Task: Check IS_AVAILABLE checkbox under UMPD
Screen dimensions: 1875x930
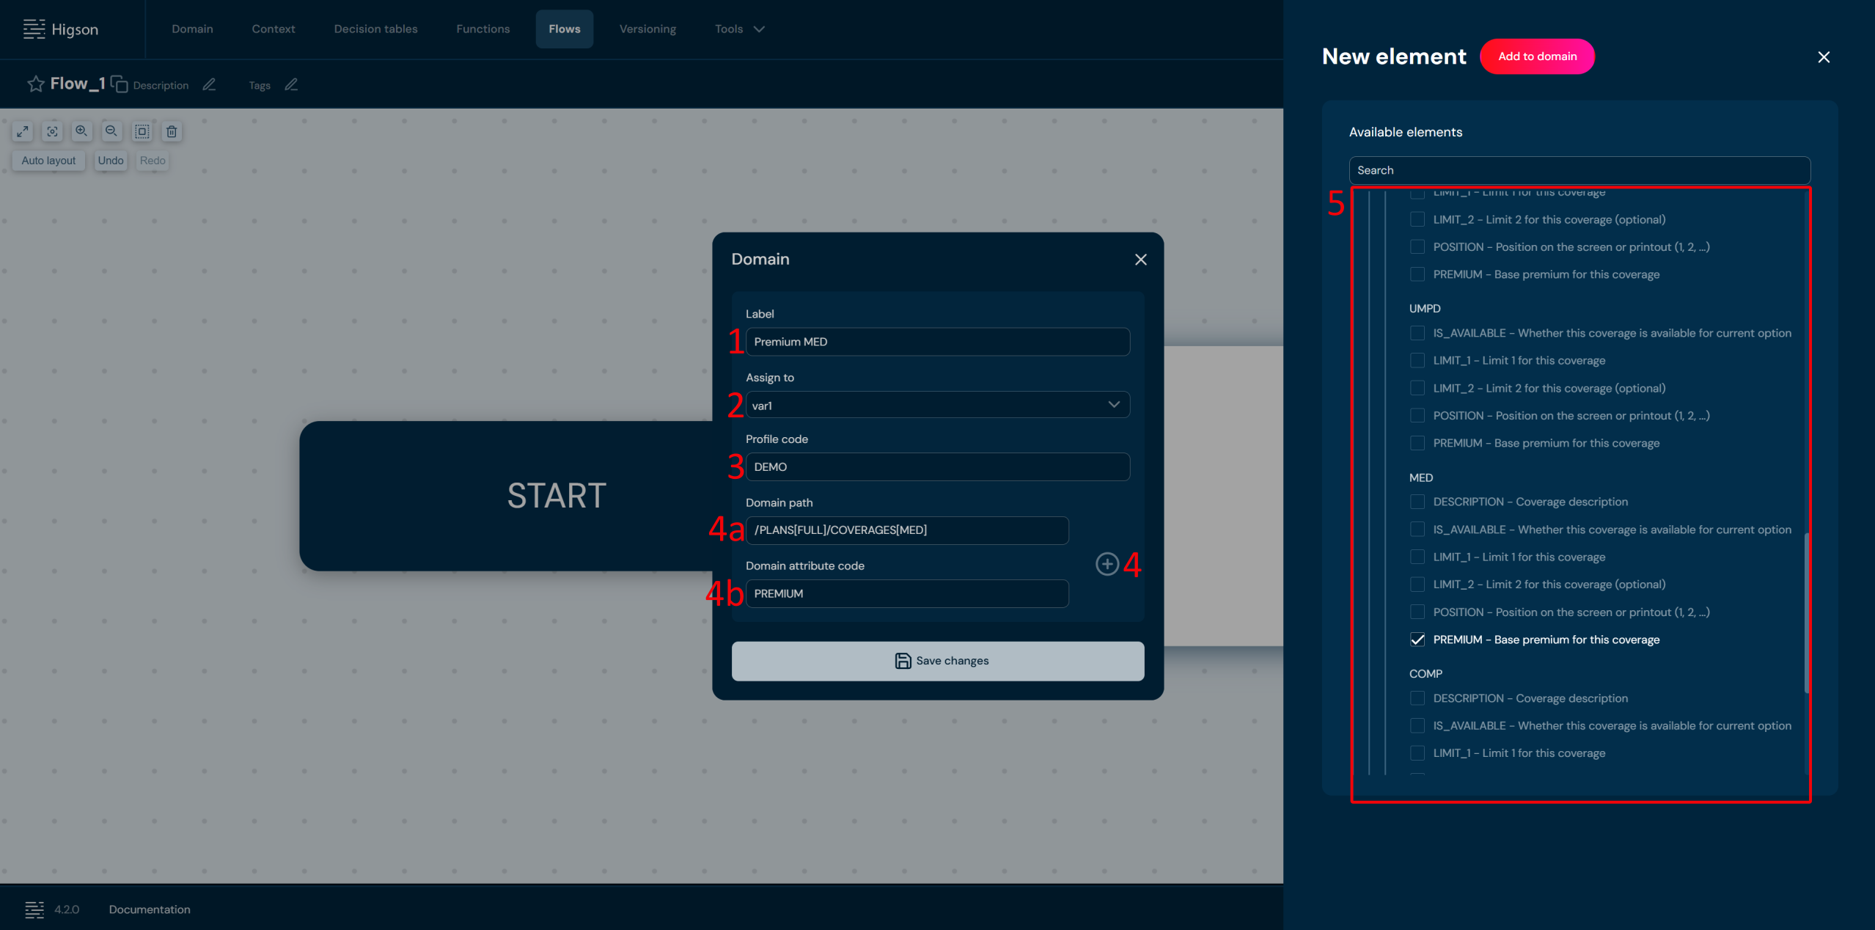Action: coord(1417,333)
